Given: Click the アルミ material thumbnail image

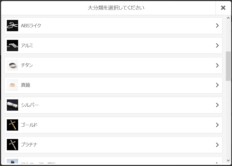Looking at the screenshot, I should coord(12,45).
